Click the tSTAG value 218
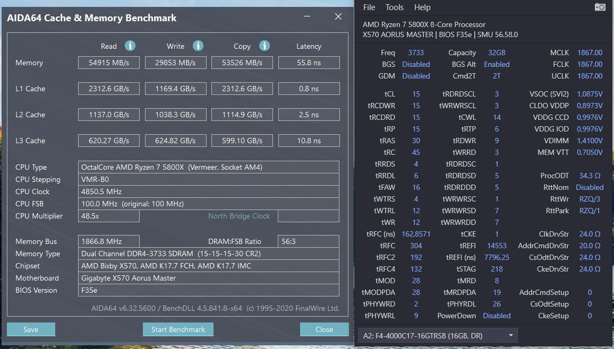This screenshot has width=614, height=349. click(x=497, y=269)
